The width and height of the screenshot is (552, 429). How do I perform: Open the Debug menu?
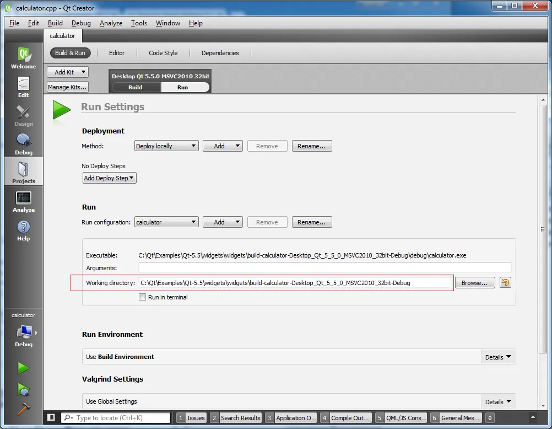click(x=81, y=23)
